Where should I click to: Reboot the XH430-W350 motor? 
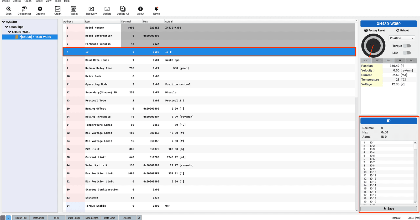pos(402,30)
